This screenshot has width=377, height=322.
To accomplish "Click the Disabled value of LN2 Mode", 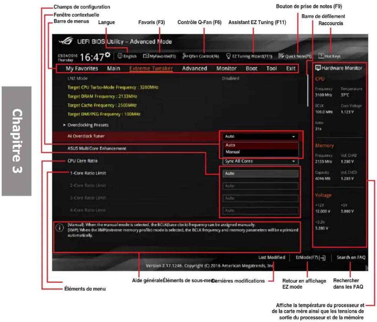I will [x=230, y=78].
